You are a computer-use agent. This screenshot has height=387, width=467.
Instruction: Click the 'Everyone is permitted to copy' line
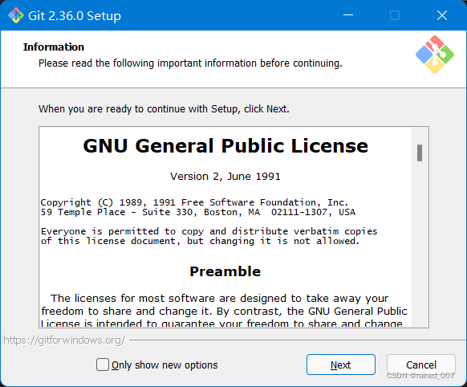click(x=209, y=231)
